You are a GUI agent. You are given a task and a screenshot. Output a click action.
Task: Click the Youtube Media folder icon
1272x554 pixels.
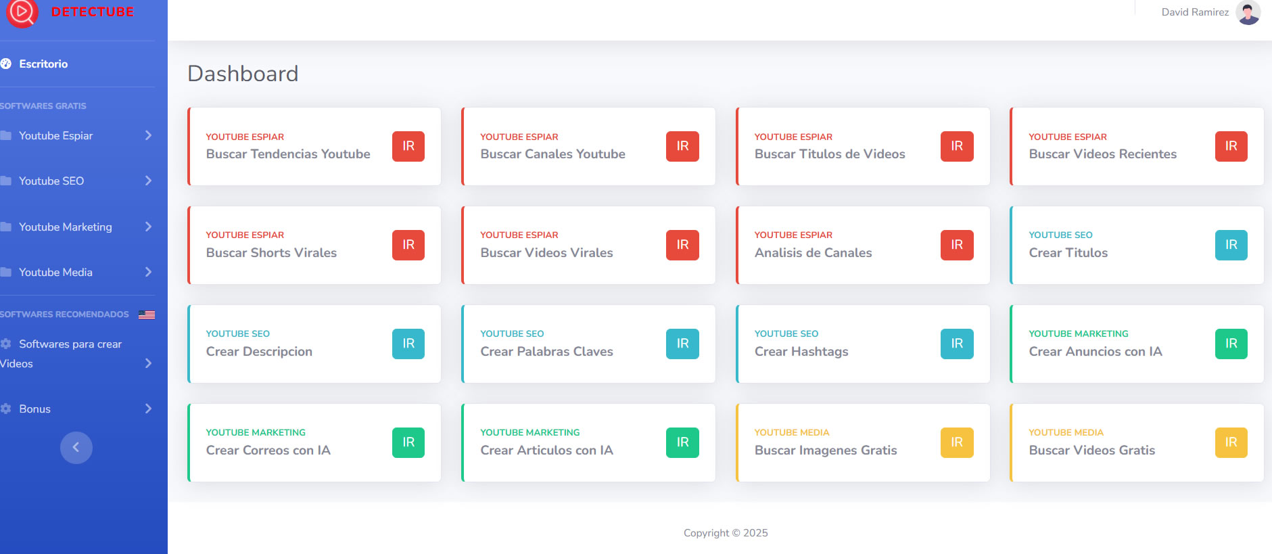coord(6,272)
